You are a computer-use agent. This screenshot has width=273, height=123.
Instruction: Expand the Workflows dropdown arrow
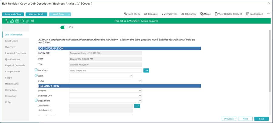69,14
